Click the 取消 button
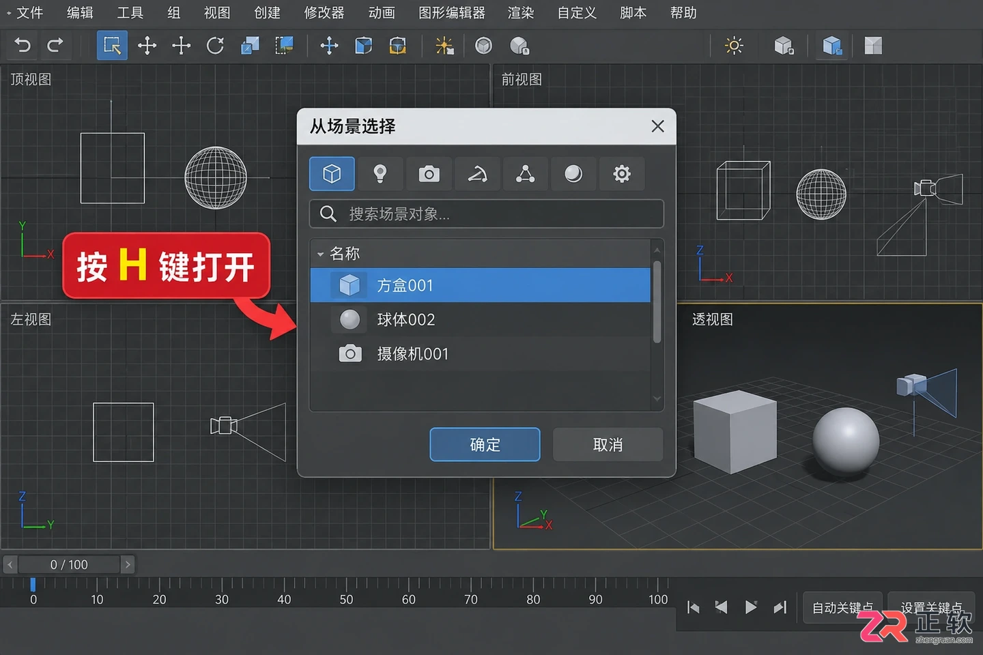 608,445
